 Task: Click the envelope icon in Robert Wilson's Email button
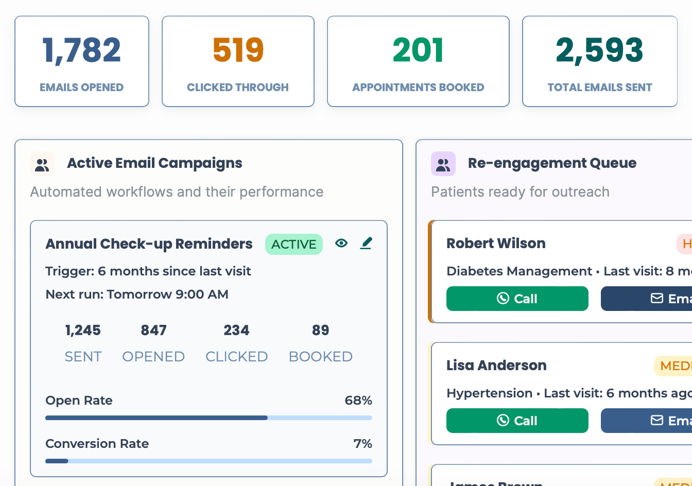[x=656, y=299]
